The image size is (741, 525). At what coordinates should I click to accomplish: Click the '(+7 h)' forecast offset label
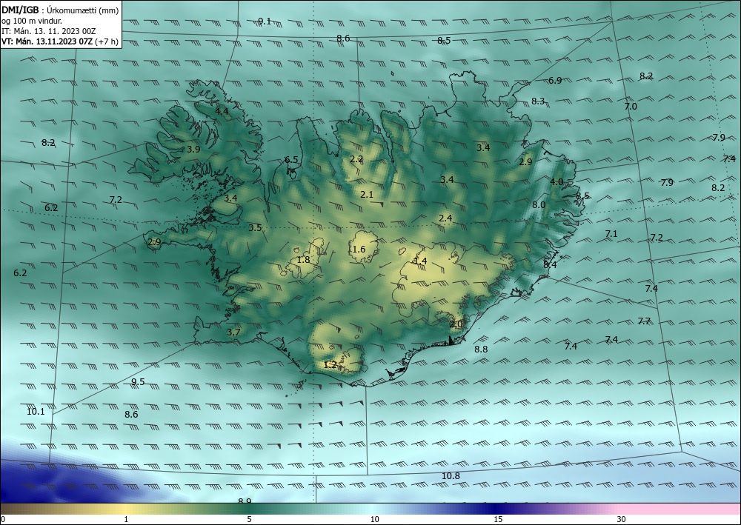pos(106,41)
